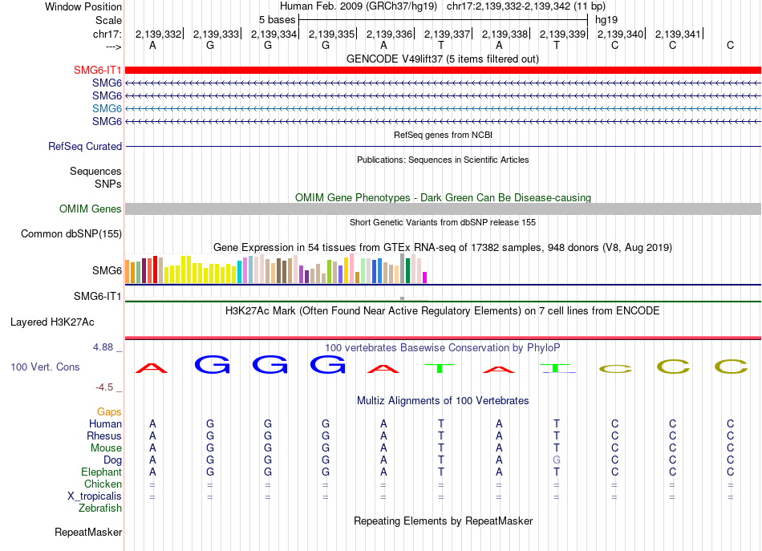
Task: Click the gray G in Dog alignment row
Action: tap(557, 460)
